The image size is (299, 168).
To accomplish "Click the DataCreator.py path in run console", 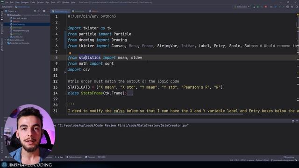I will pyautogui.click(x=123, y=126).
